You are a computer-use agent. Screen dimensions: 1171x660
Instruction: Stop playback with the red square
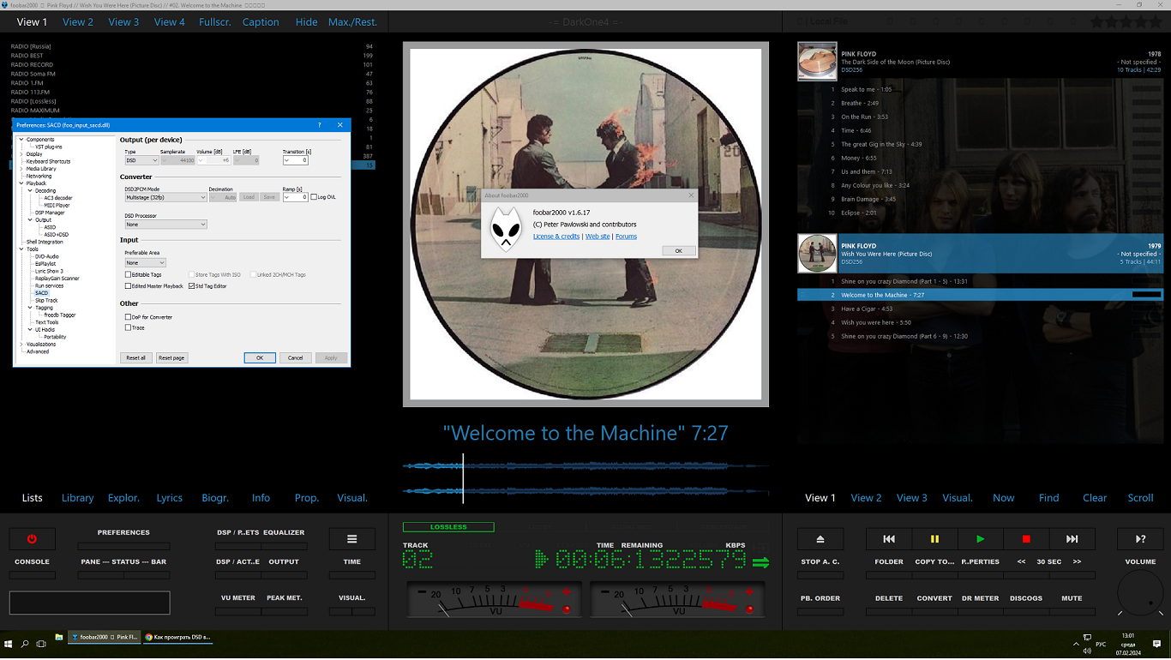(1026, 539)
